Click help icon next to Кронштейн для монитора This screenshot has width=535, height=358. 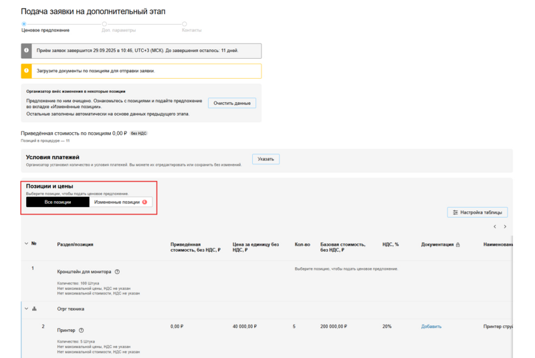(117, 272)
